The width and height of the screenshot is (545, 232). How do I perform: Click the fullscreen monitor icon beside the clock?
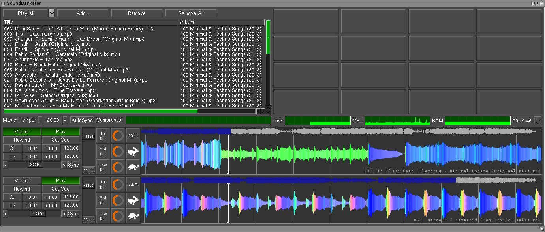pos(537,120)
